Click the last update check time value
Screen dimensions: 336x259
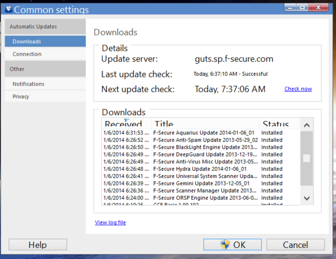(x=231, y=74)
